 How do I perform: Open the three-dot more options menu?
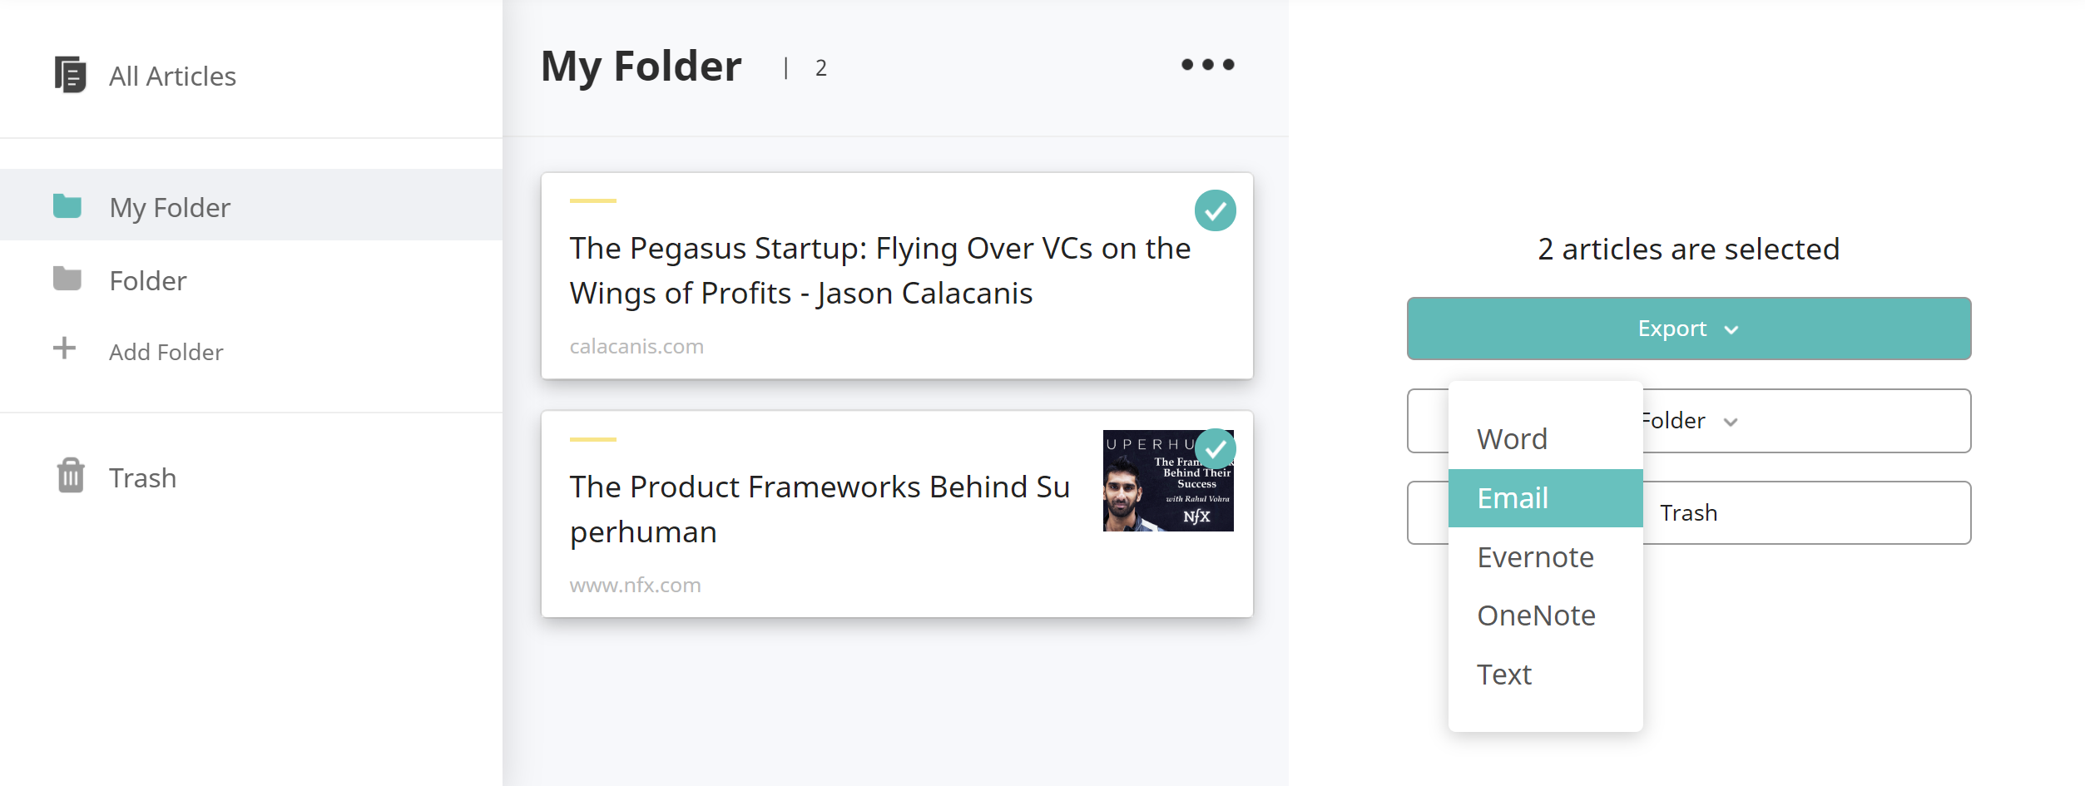(x=1208, y=65)
